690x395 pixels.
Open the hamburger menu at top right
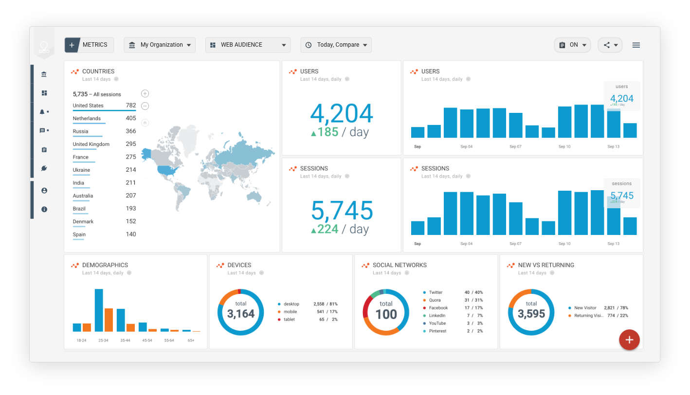click(636, 45)
